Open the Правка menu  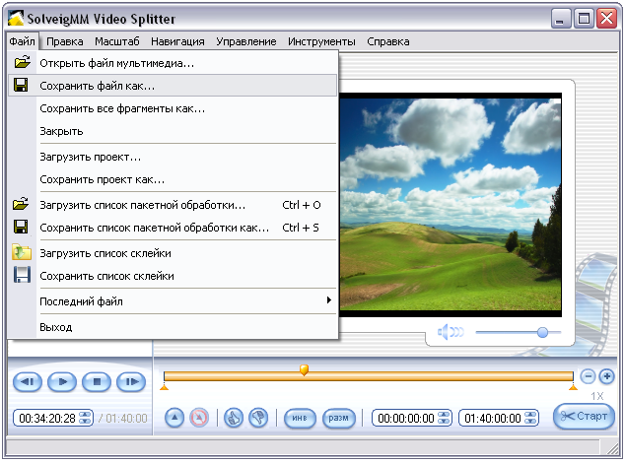[65, 41]
